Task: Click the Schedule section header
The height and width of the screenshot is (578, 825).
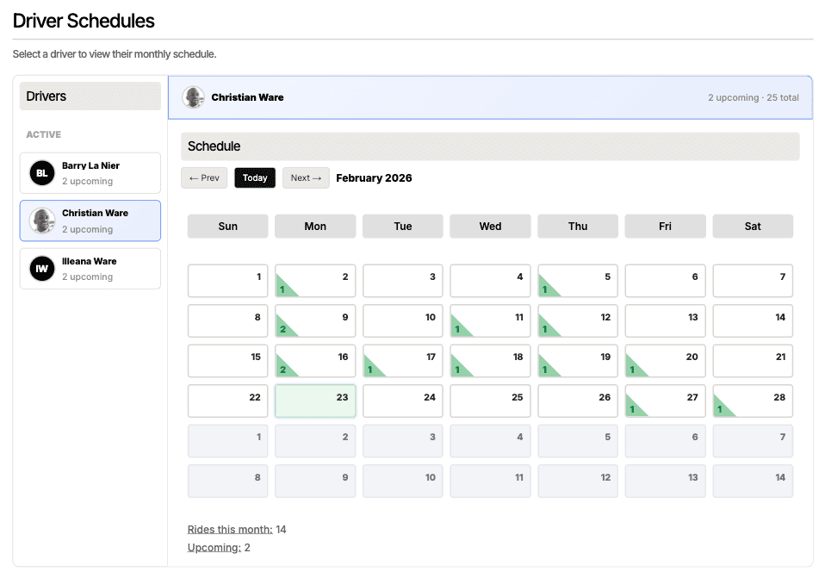Action: coord(489,146)
